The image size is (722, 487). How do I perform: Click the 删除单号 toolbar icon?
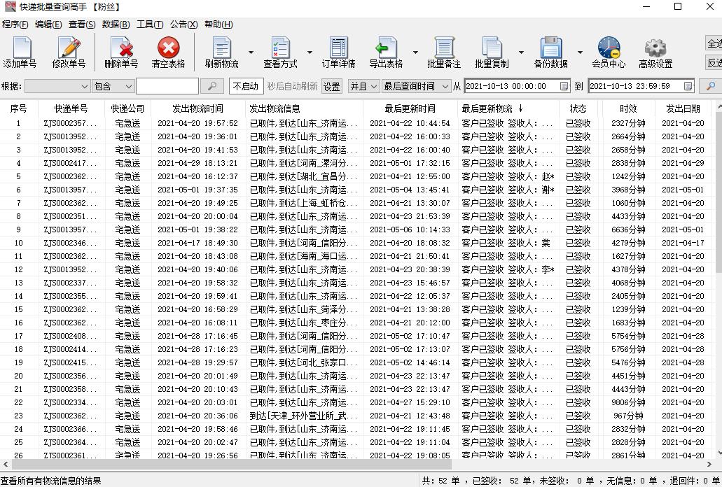pyautogui.click(x=121, y=48)
